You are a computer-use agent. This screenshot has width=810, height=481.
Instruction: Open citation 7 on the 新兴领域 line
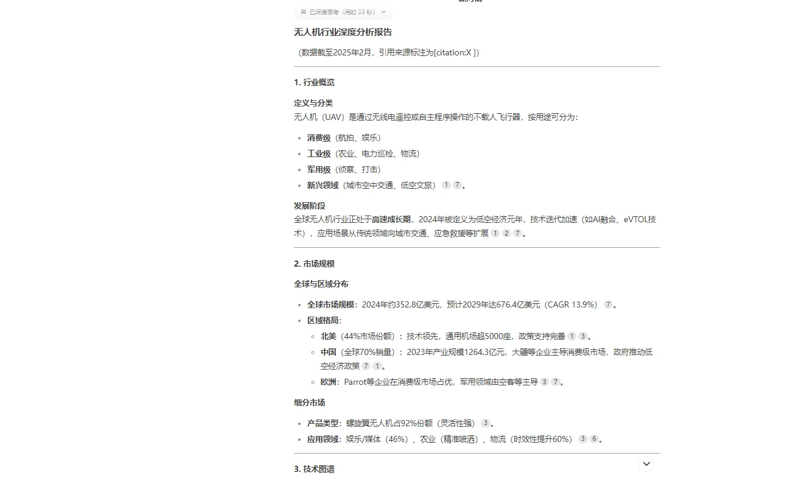pyautogui.click(x=457, y=185)
